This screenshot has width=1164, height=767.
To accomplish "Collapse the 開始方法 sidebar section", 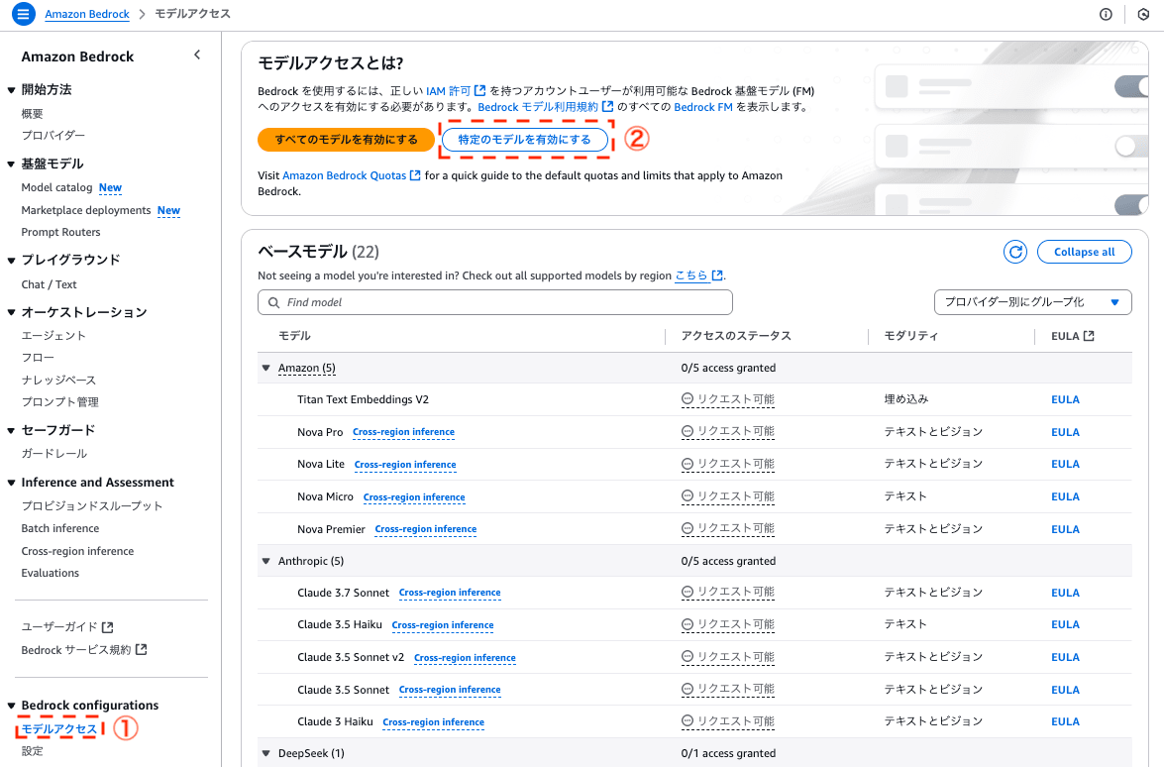I will 11,90.
